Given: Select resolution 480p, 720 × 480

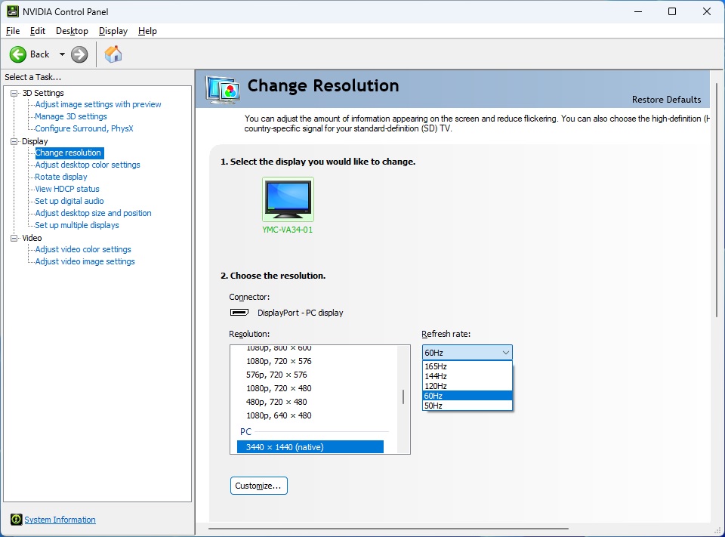Looking at the screenshot, I should coord(276,402).
